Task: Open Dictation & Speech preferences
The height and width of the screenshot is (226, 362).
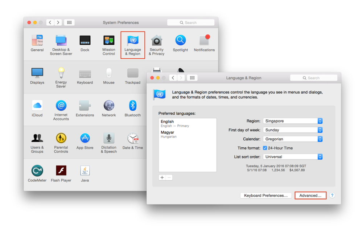Action: pyautogui.click(x=109, y=143)
